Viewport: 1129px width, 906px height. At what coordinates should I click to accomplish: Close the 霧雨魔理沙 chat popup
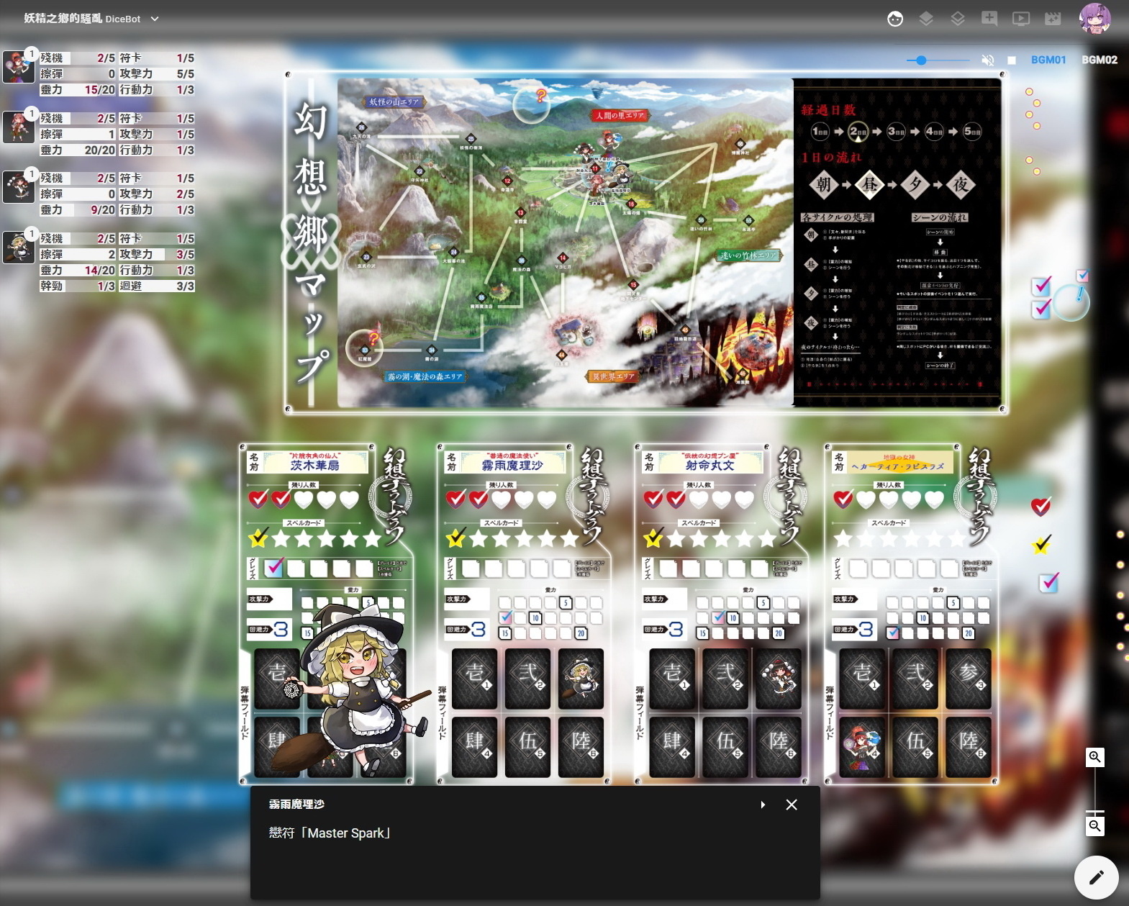[792, 805]
